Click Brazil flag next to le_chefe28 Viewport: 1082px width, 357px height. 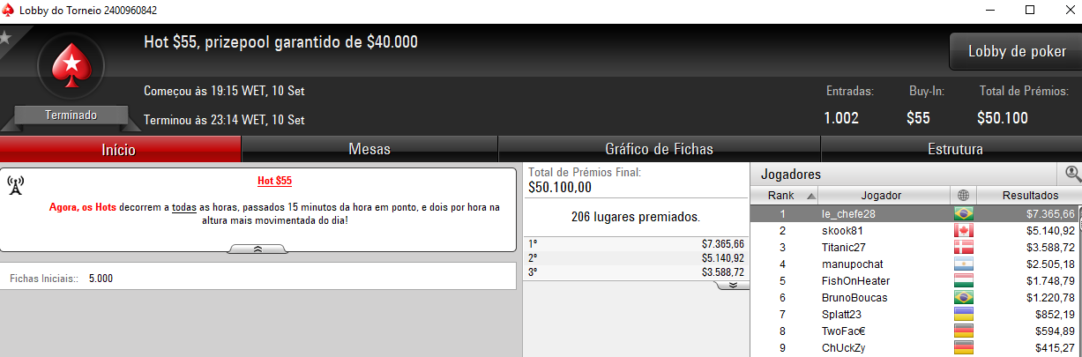coord(963,214)
